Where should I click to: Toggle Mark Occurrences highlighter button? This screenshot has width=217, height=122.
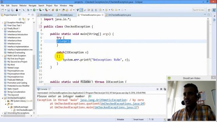point(81,10)
